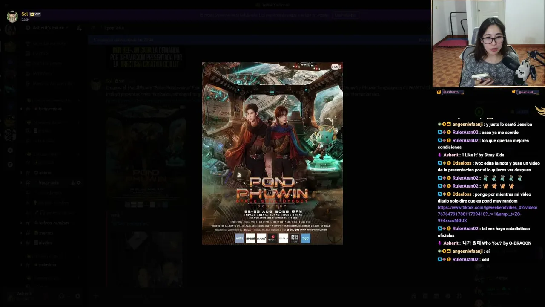Viewport: 545px width, 307px height.
Task: Click the 'los que querian mejores condiciones' message
Action: (x=483, y=144)
